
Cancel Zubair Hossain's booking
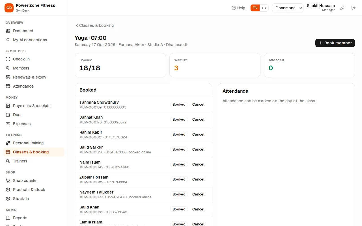pos(198,179)
